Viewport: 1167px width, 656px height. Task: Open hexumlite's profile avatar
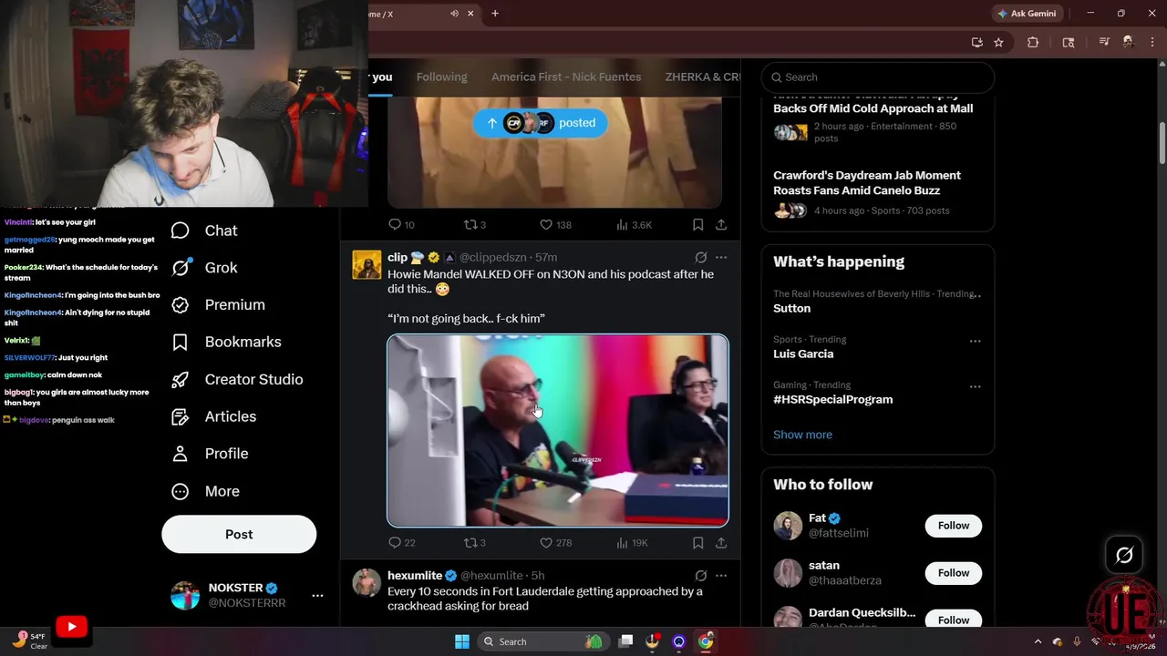pos(367,582)
